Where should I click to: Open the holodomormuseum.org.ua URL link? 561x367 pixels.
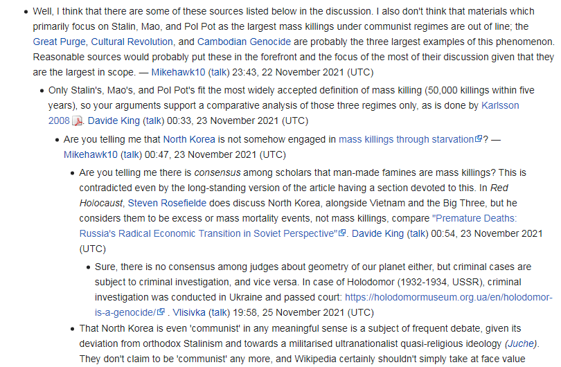click(x=323, y=305)
